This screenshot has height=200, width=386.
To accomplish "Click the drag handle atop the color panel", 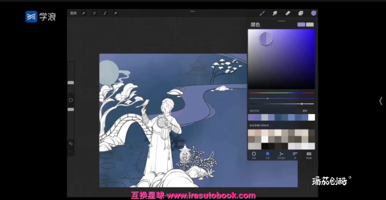I will (x=281, y=21).
